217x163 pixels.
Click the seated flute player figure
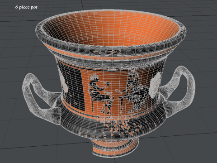click(x=100, y=94)
